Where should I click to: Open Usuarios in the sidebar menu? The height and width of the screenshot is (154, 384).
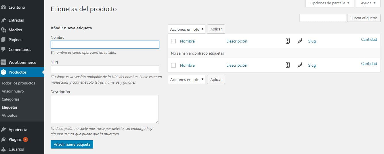[16, 149]
